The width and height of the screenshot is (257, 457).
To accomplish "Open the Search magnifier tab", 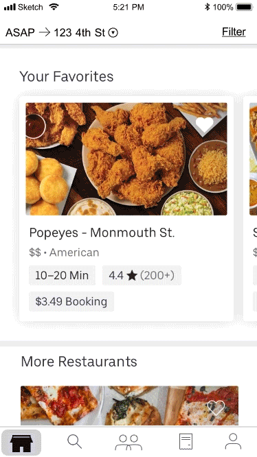I will click(x=75, y=441).
